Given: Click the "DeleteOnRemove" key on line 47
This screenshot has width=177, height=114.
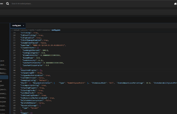Looking at the screenshot, I should coord(28,103).
